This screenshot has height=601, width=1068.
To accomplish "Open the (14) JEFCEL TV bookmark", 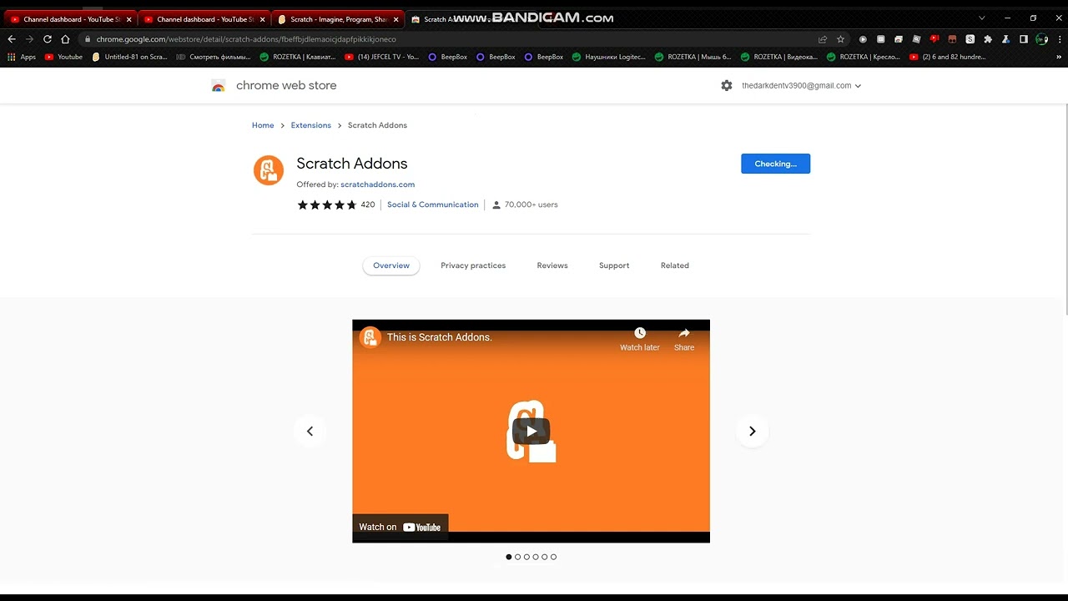I will (x=382, y=57).
